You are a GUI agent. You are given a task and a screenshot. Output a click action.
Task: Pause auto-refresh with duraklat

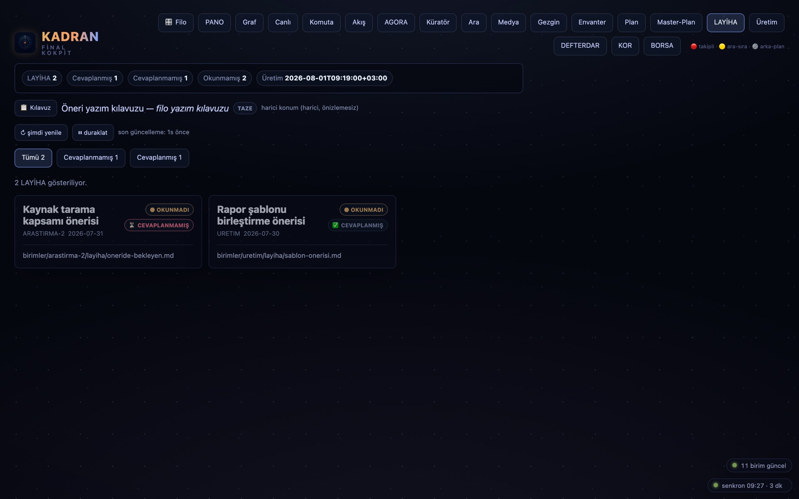coord(93,133)
